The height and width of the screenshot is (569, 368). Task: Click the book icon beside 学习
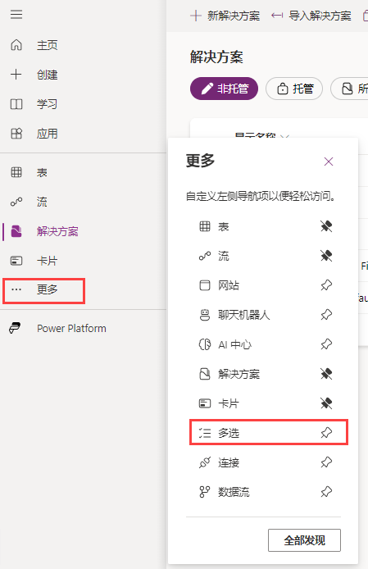tap(16, 104)
